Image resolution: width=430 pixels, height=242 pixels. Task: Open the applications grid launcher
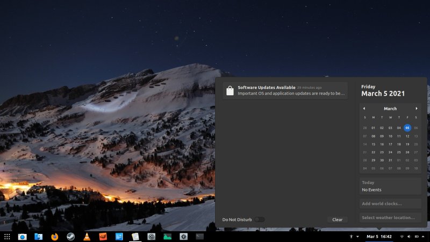(x=7, y=237)
